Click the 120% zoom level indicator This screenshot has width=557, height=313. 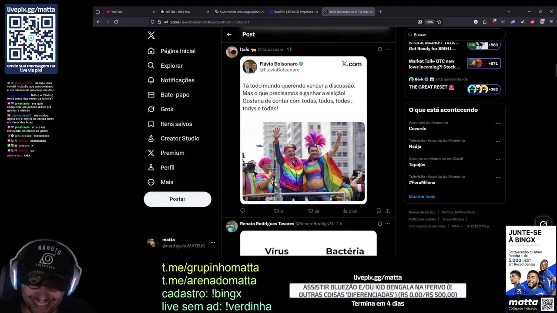[x=429, y=22]
